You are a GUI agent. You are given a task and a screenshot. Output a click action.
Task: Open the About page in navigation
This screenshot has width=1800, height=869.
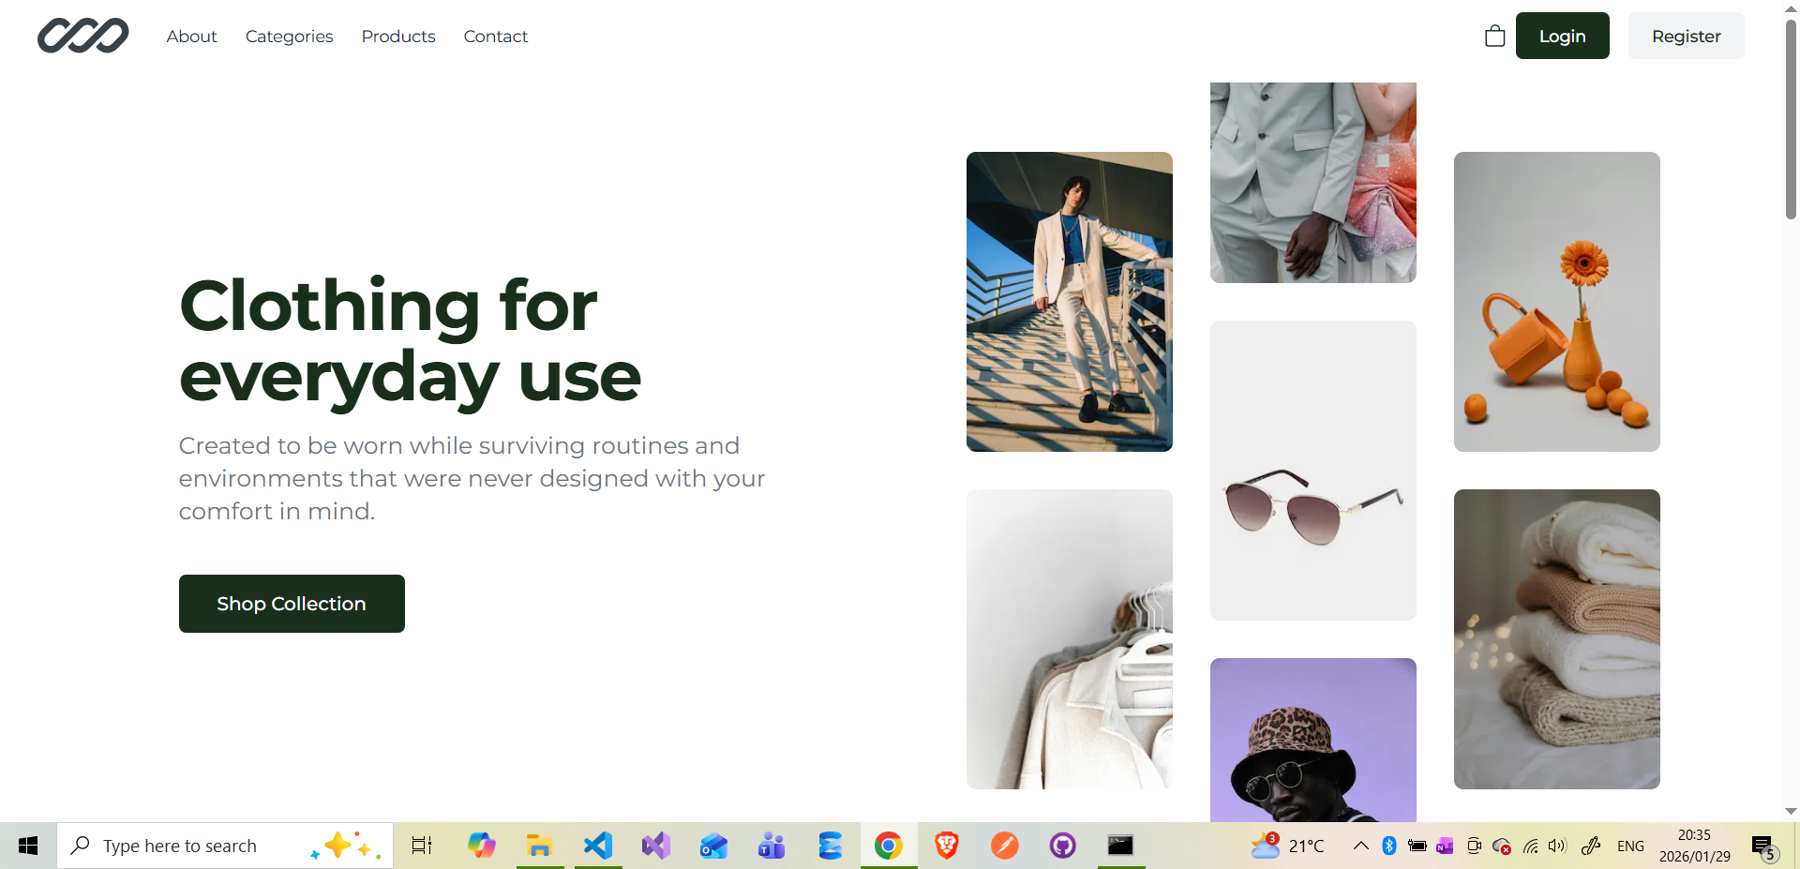point(191,37)
